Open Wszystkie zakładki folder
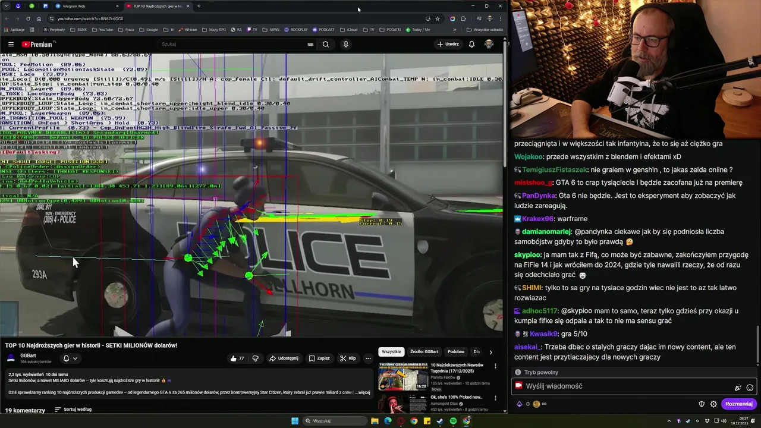The image size is (761, 428). coord(485,29)
